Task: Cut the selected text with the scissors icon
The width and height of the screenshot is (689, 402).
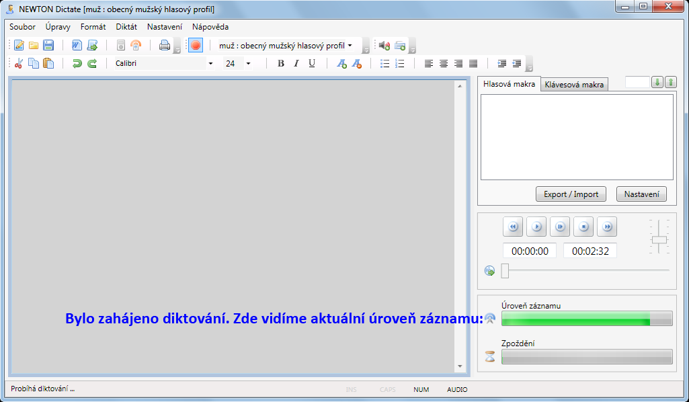Action: [18, 63]
